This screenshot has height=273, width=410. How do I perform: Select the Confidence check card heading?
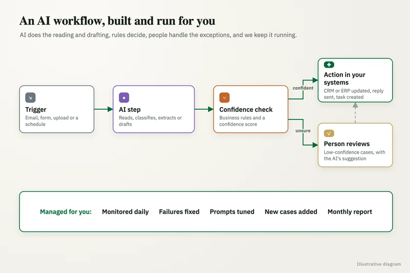pyautogui.click(x=246, y=110)
